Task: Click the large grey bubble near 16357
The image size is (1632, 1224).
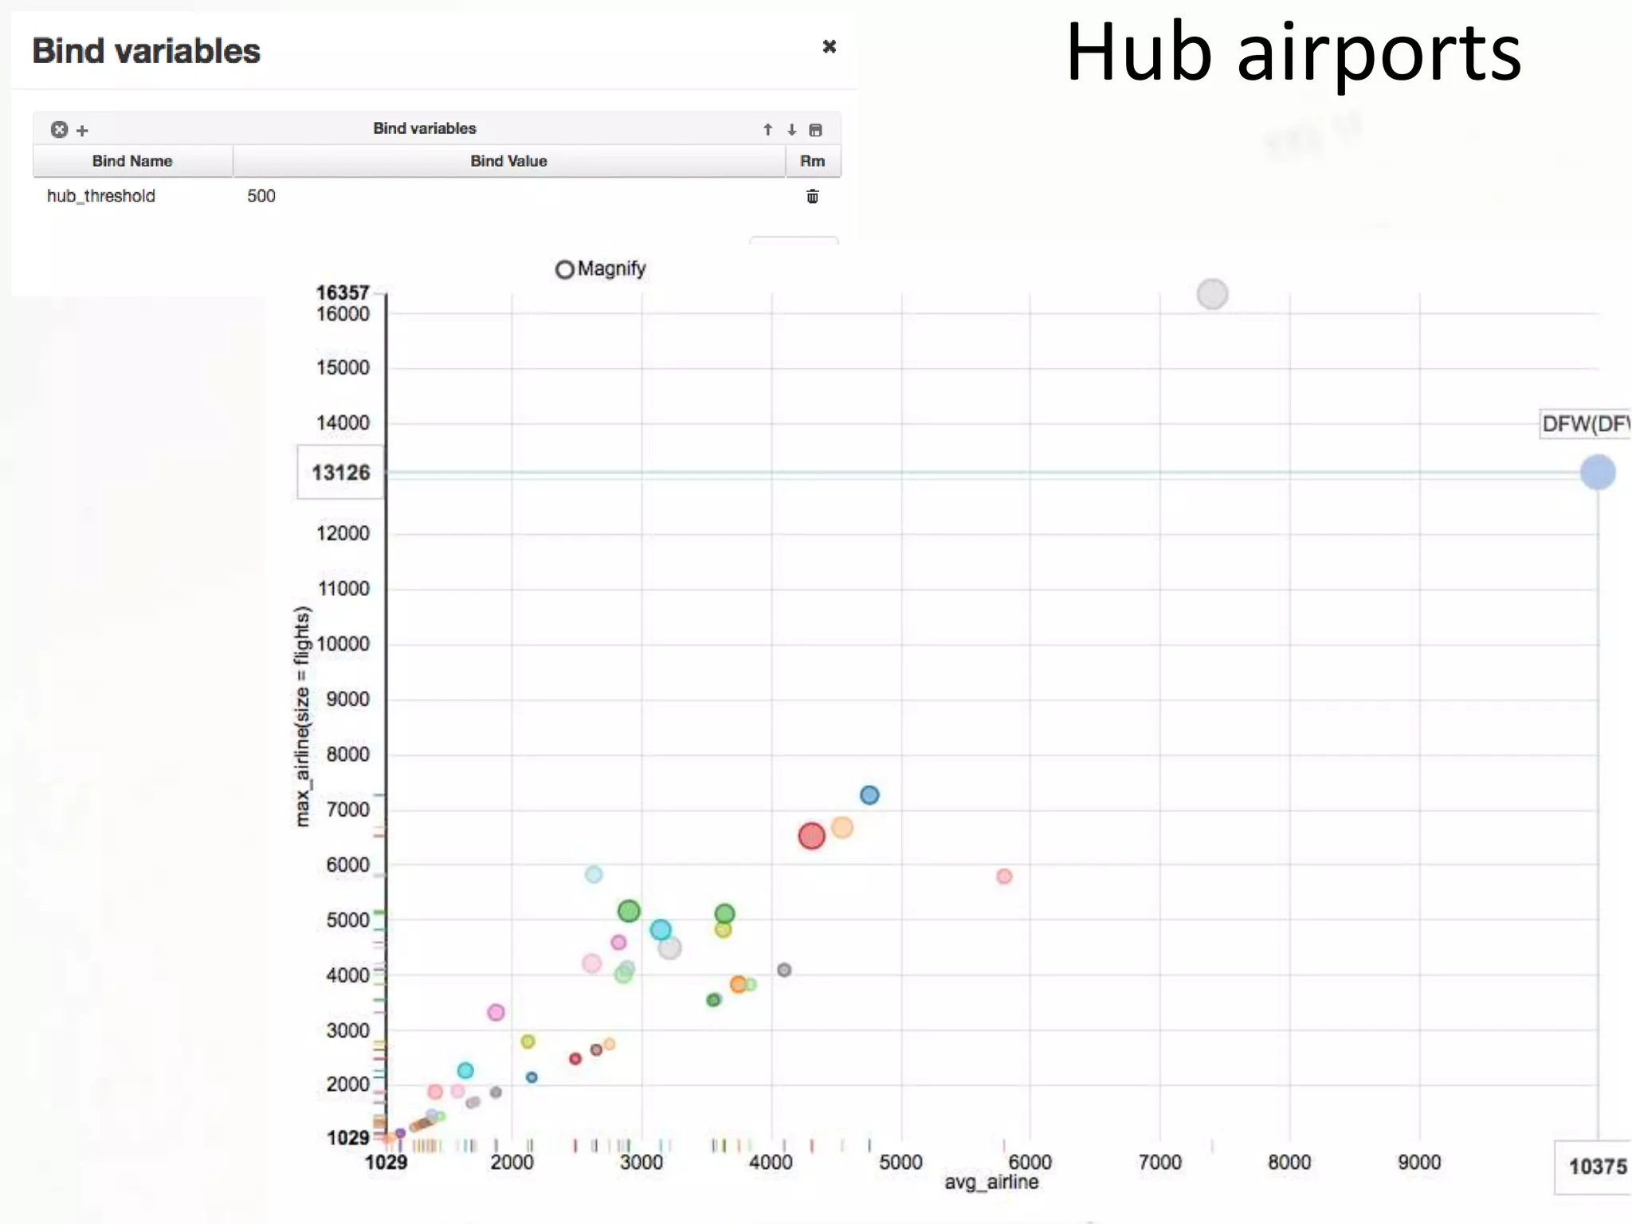Action: [1212, 294]
